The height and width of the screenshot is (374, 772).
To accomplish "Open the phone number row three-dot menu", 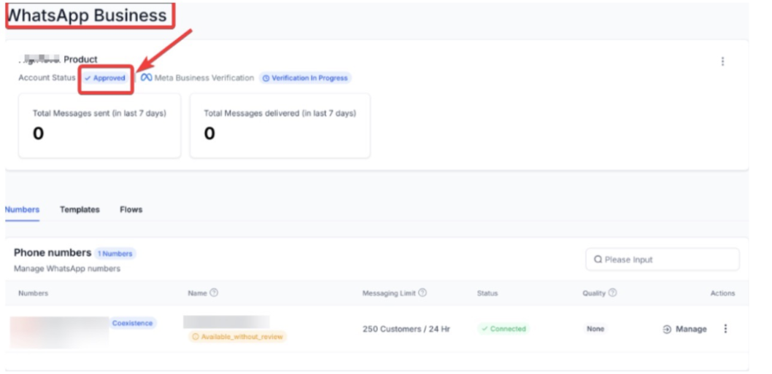I will pos(725,329).
